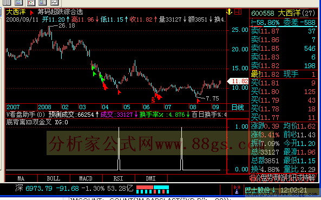321x200 pixels.
Task: Click the bottom info tab strip under quote panel
Action: pos(283,178)
